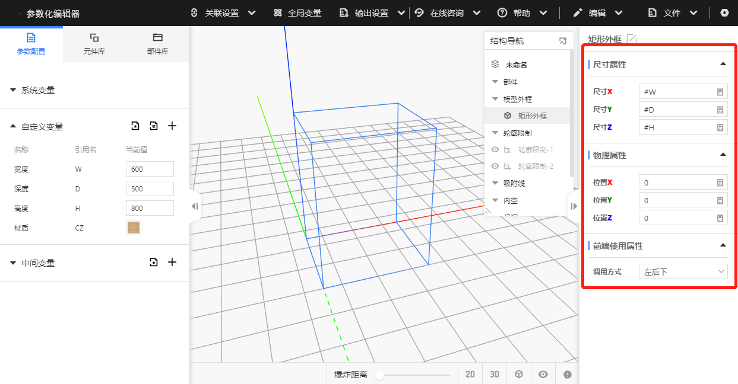Switch to the 参数配置 tab
Screen dimensions: 738x384
click(31, 44)
